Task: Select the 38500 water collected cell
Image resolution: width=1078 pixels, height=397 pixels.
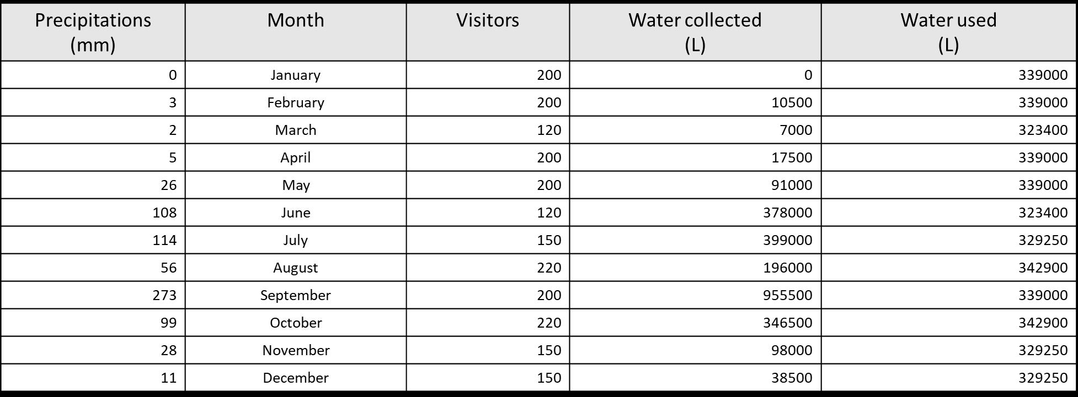Action: pyautogui.click(x=695, y=378)
